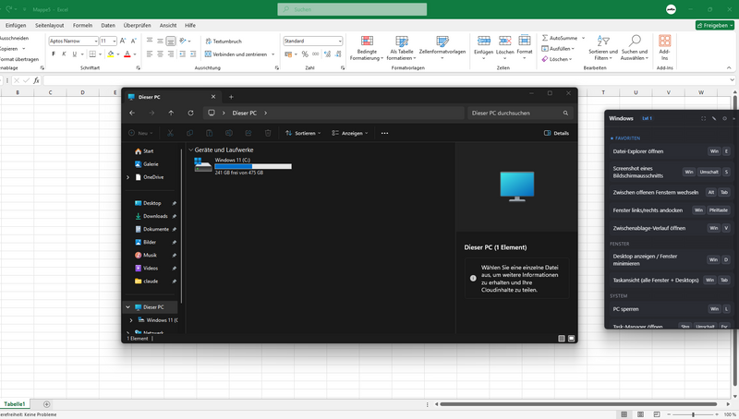Open Sortieren und Filtern menu
739x419 pixels.
(603, 48)
